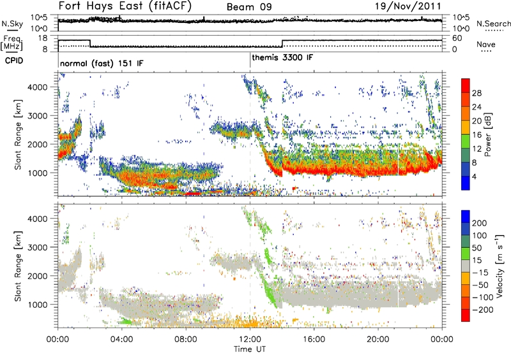This screenshot has width=511, height=353.
Task: Click the 'Power [dB]' colorbar title
Action: point(487,134)
